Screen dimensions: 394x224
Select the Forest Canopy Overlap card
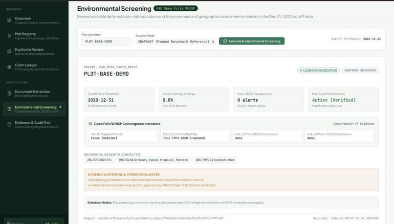194,100
